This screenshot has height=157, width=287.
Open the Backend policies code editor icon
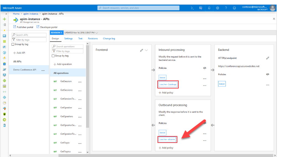pos(268,74)
